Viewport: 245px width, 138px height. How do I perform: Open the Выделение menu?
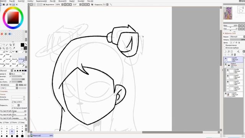(41, 1)
